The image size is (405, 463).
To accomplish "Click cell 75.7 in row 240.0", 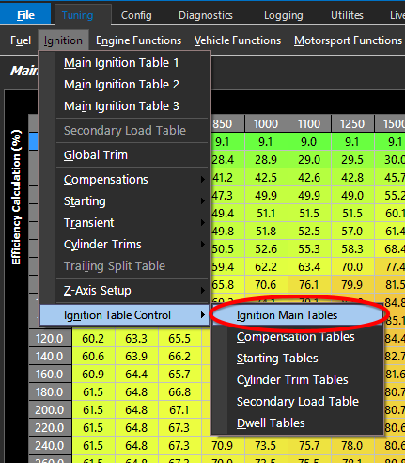I will (309, 446).
